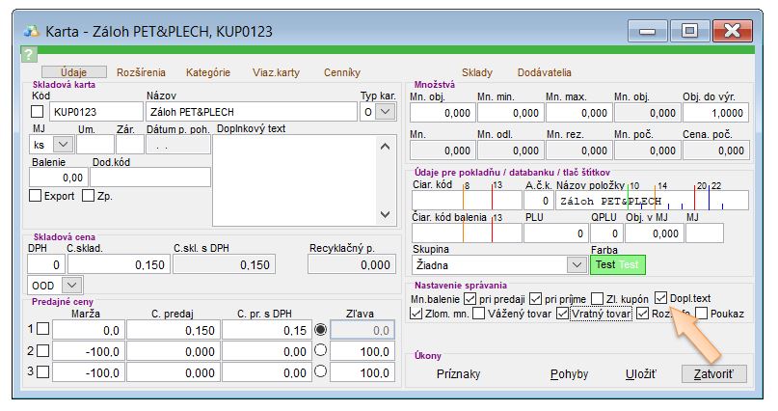778x411 pixels.
Task: Click the Zatvoriť button
Action: [x=712, y=373]
